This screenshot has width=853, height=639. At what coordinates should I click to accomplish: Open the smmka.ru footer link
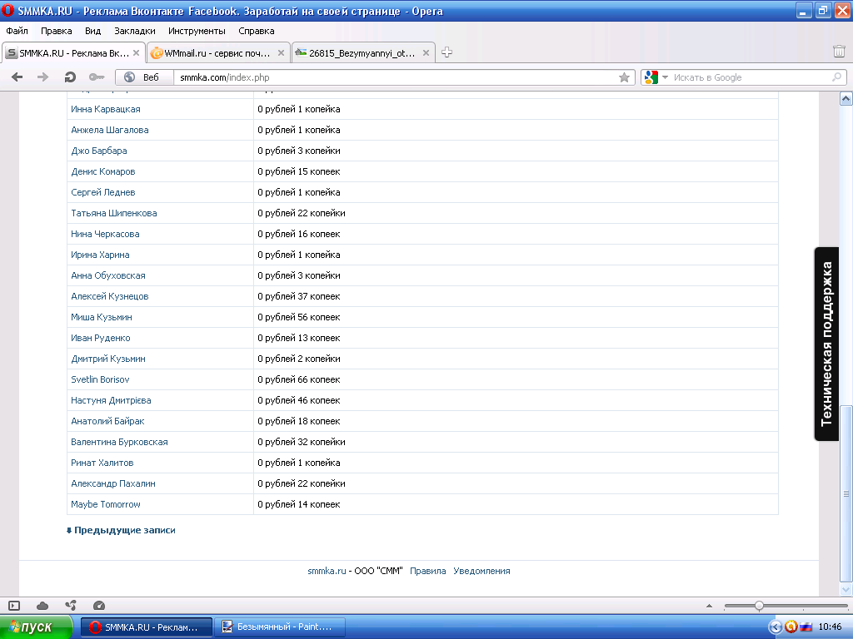click(327, 571)
